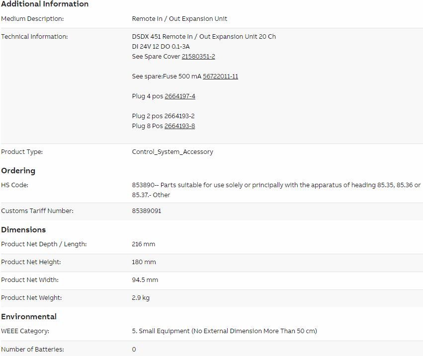Click the Dimensions section heading
The height and width of the screenshot is (356, 423).
(x=23, y=230)
